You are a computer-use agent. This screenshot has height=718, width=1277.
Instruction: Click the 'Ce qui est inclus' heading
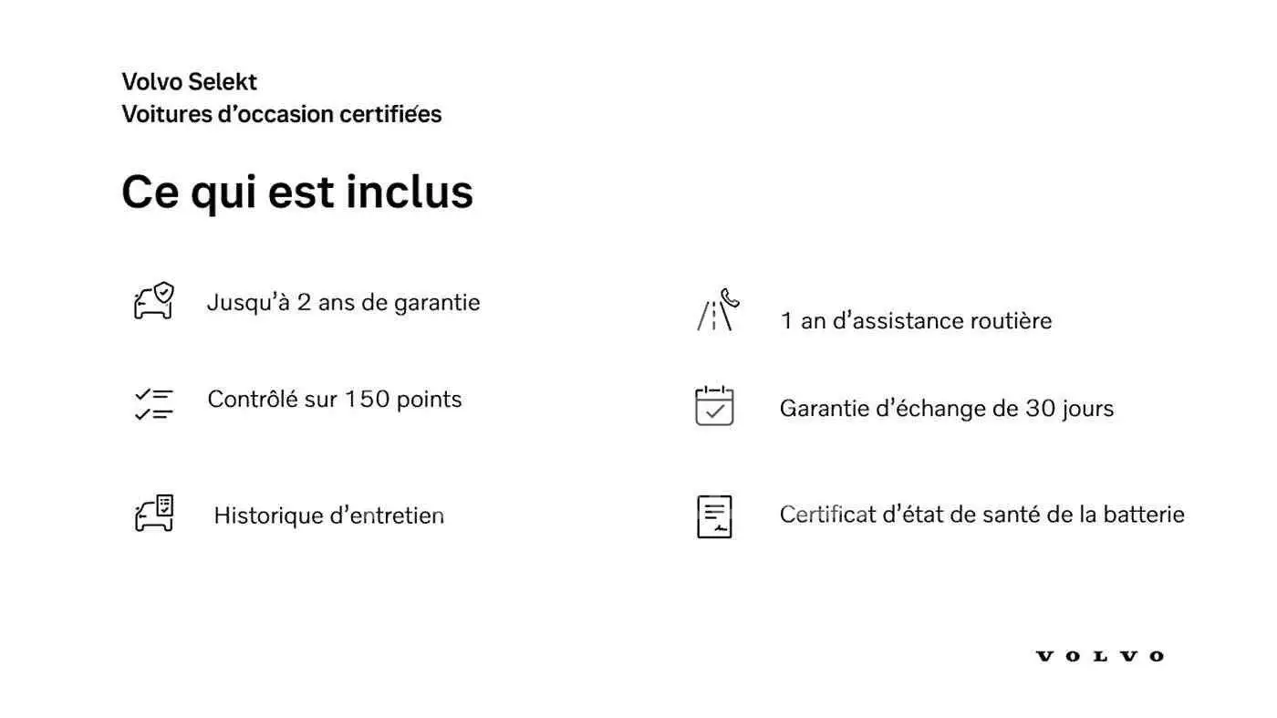point(297,193)
